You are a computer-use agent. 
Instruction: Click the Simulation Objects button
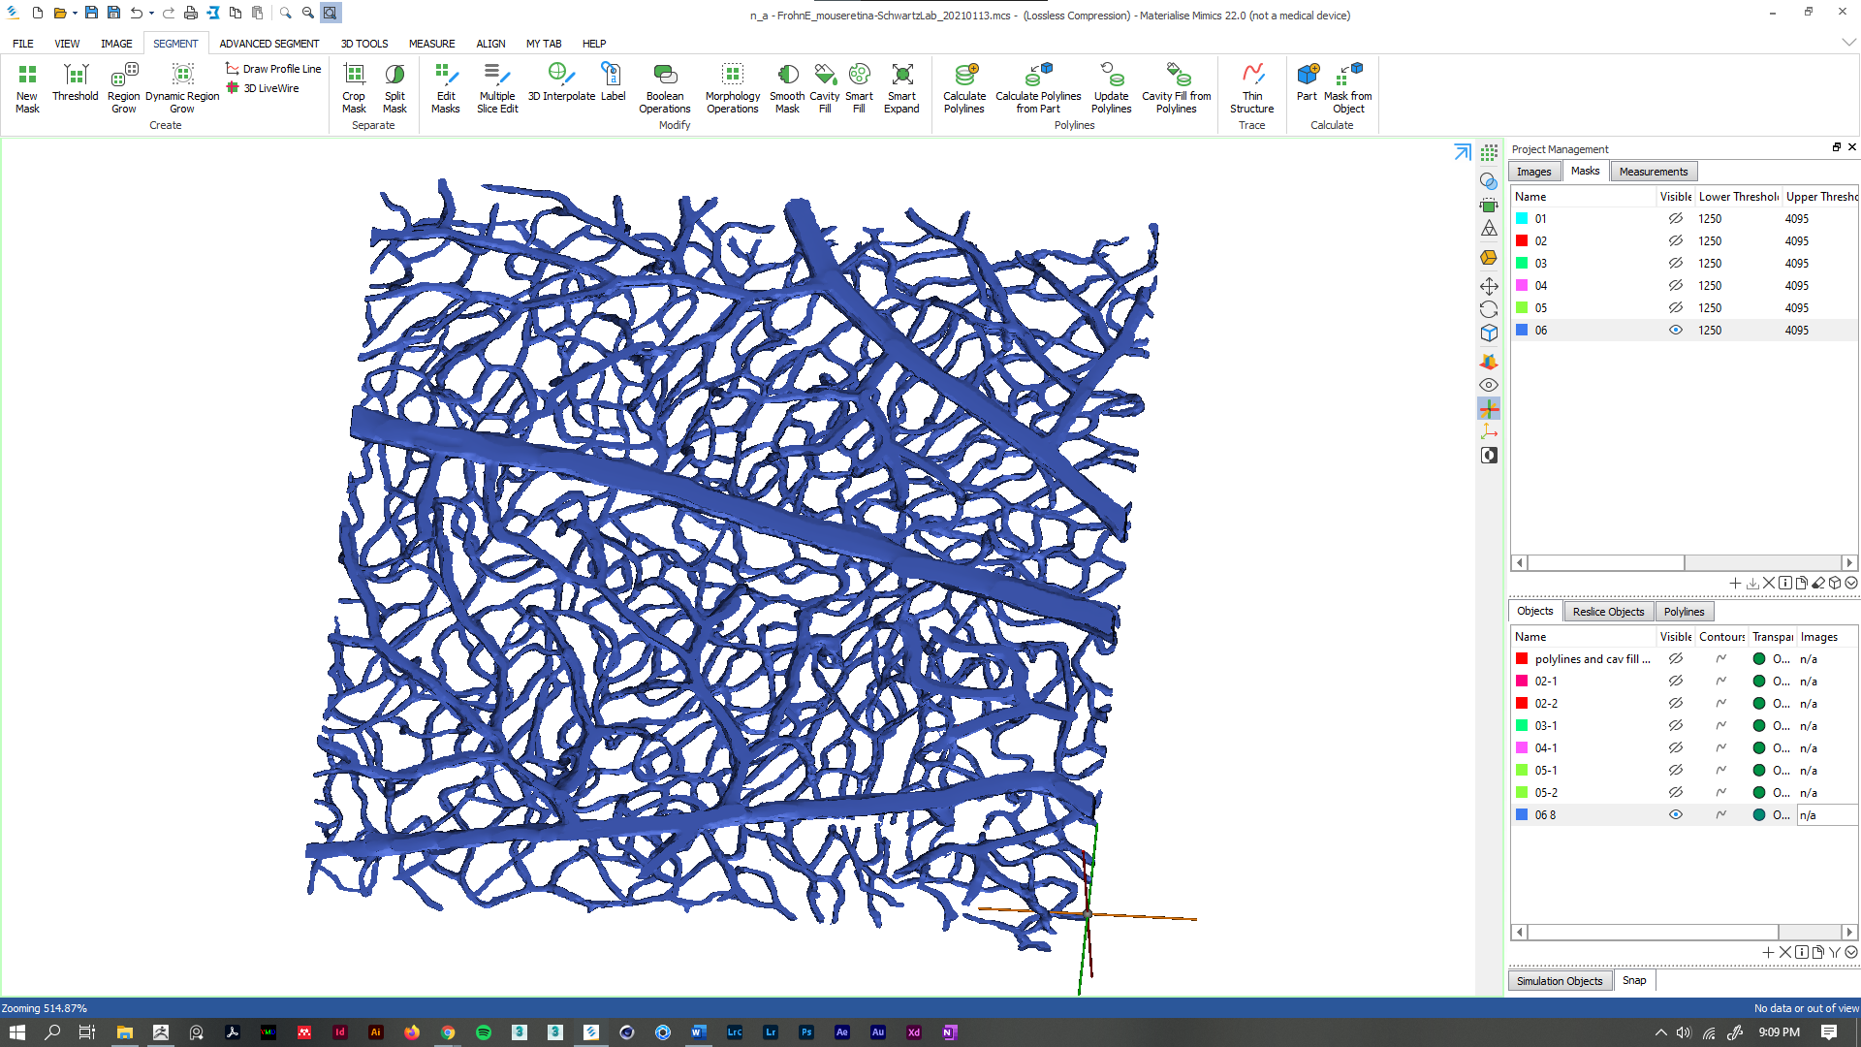(x=1559, y=981)
